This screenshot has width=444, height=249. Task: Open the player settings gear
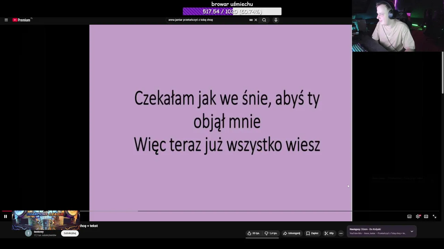click(418, 216)
